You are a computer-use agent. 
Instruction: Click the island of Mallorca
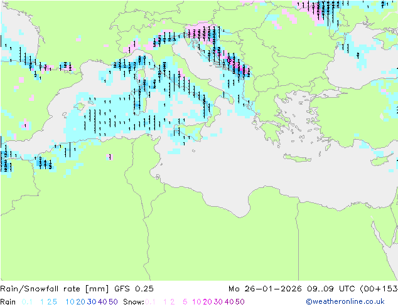80,107
